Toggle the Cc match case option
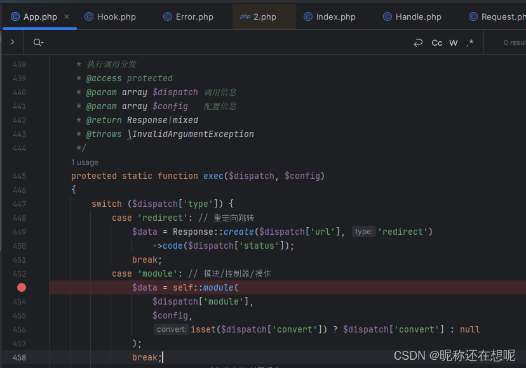 436,43
